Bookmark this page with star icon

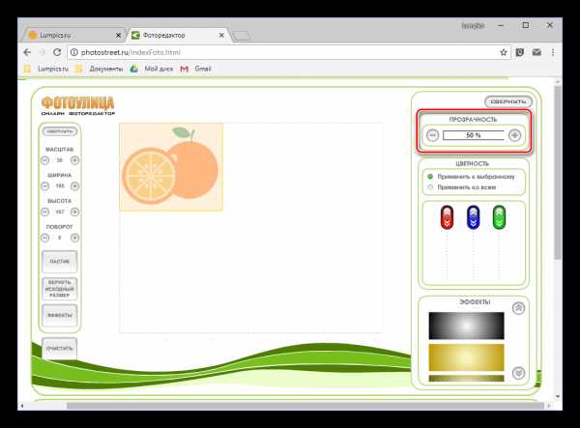click(x=504, y=52)
